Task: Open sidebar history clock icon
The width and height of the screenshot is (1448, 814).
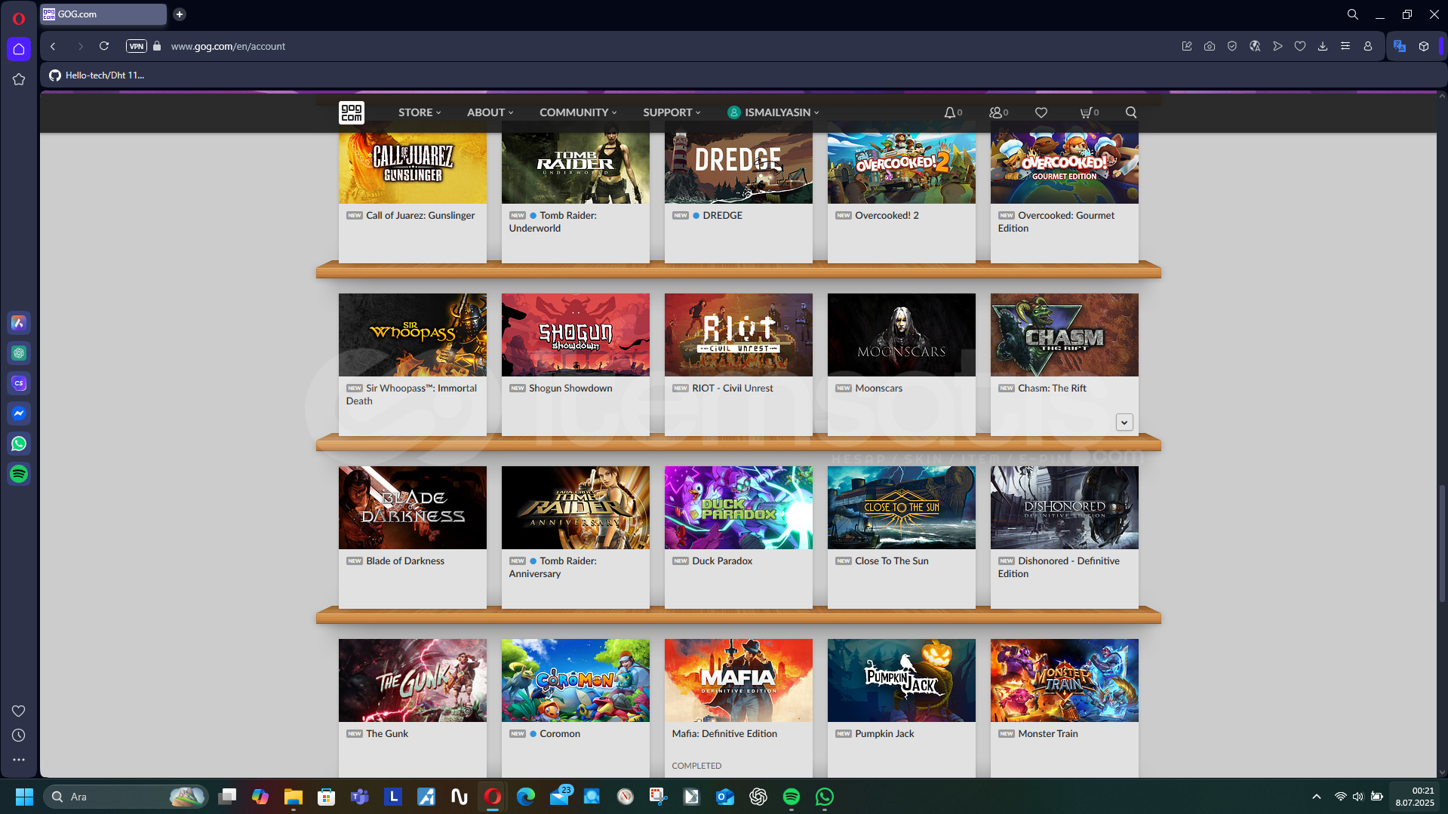Action: (19, 735)
